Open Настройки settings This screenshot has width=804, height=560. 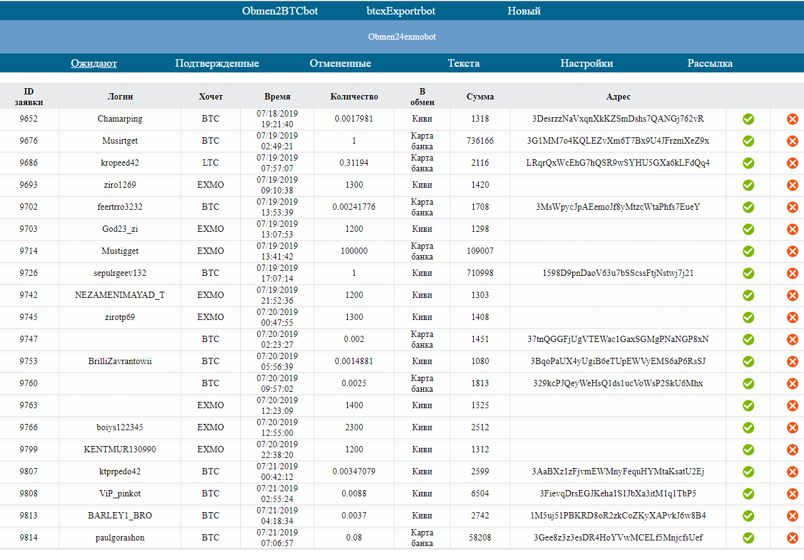587,64
